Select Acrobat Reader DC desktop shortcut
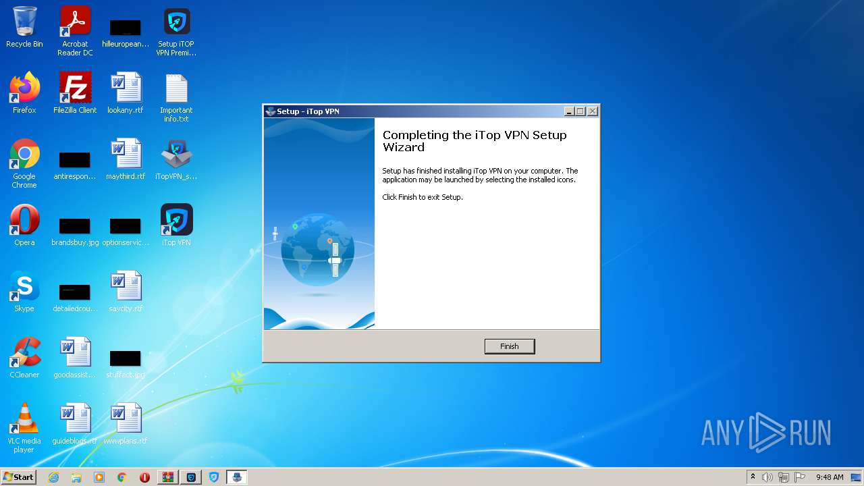Viewport: 864px width, 486px height. tap(75, 31)
